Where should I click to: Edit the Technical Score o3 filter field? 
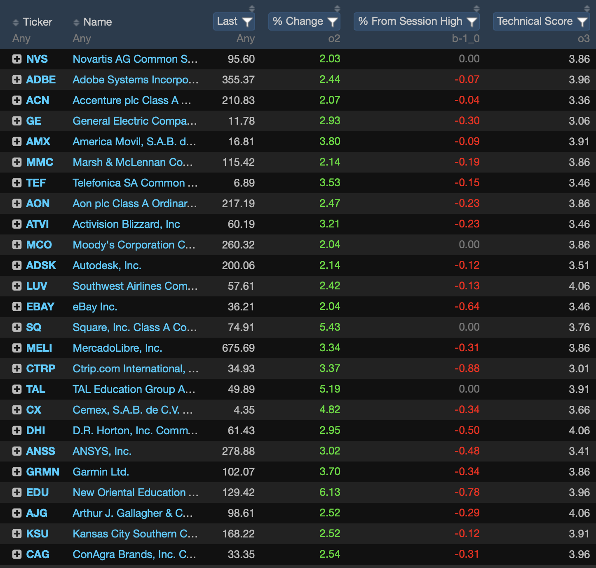coord(584,39)
